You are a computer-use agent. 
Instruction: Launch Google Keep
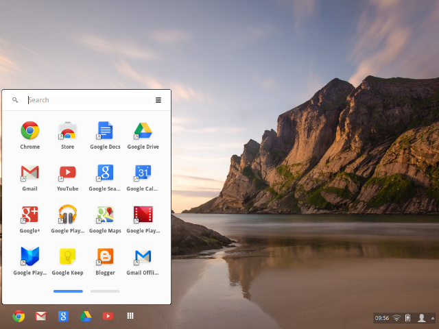67,256
